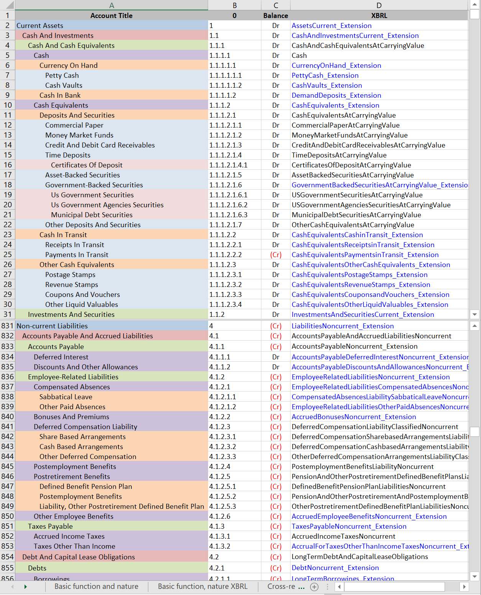
Task: Select the Current Assets cell
Action: [x=112, y=25]
